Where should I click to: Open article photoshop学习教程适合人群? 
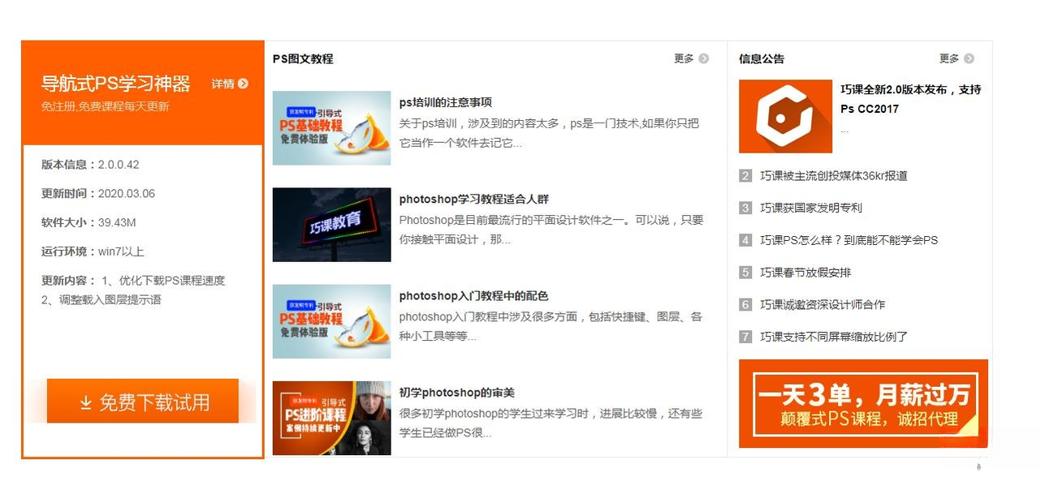(474, 199)
